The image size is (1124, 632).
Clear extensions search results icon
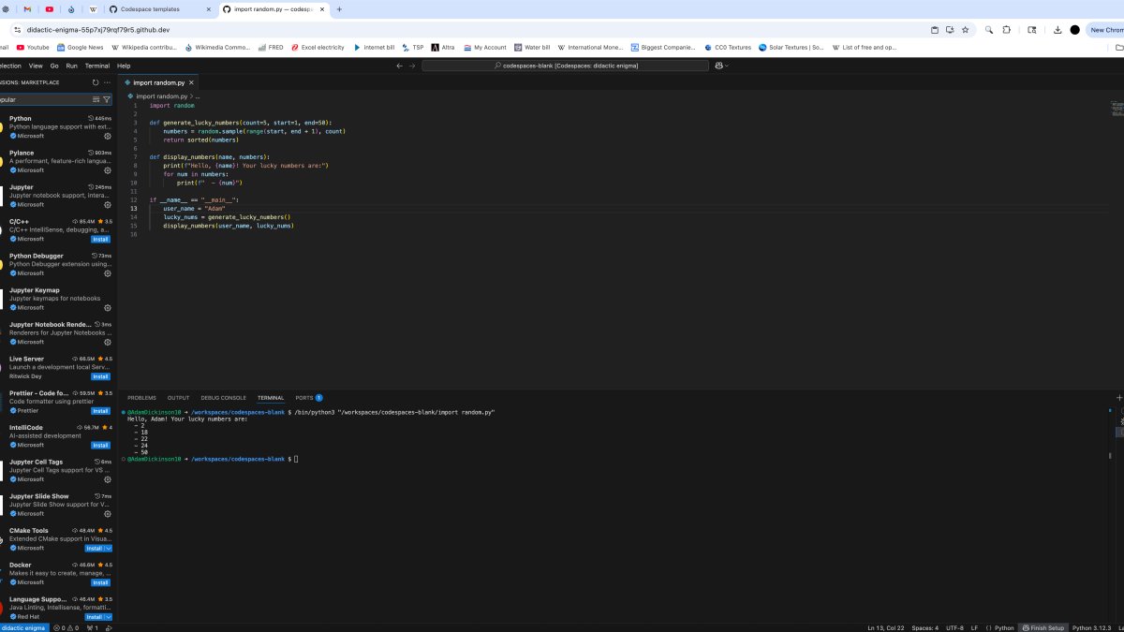coord(96,99)
